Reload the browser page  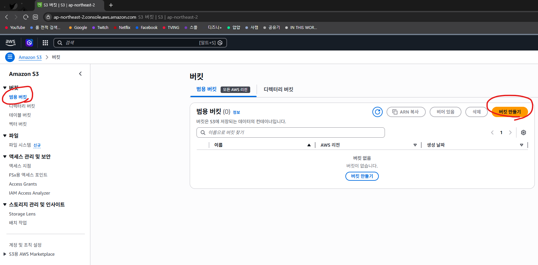pyautogui.click(x=26, y=17)
